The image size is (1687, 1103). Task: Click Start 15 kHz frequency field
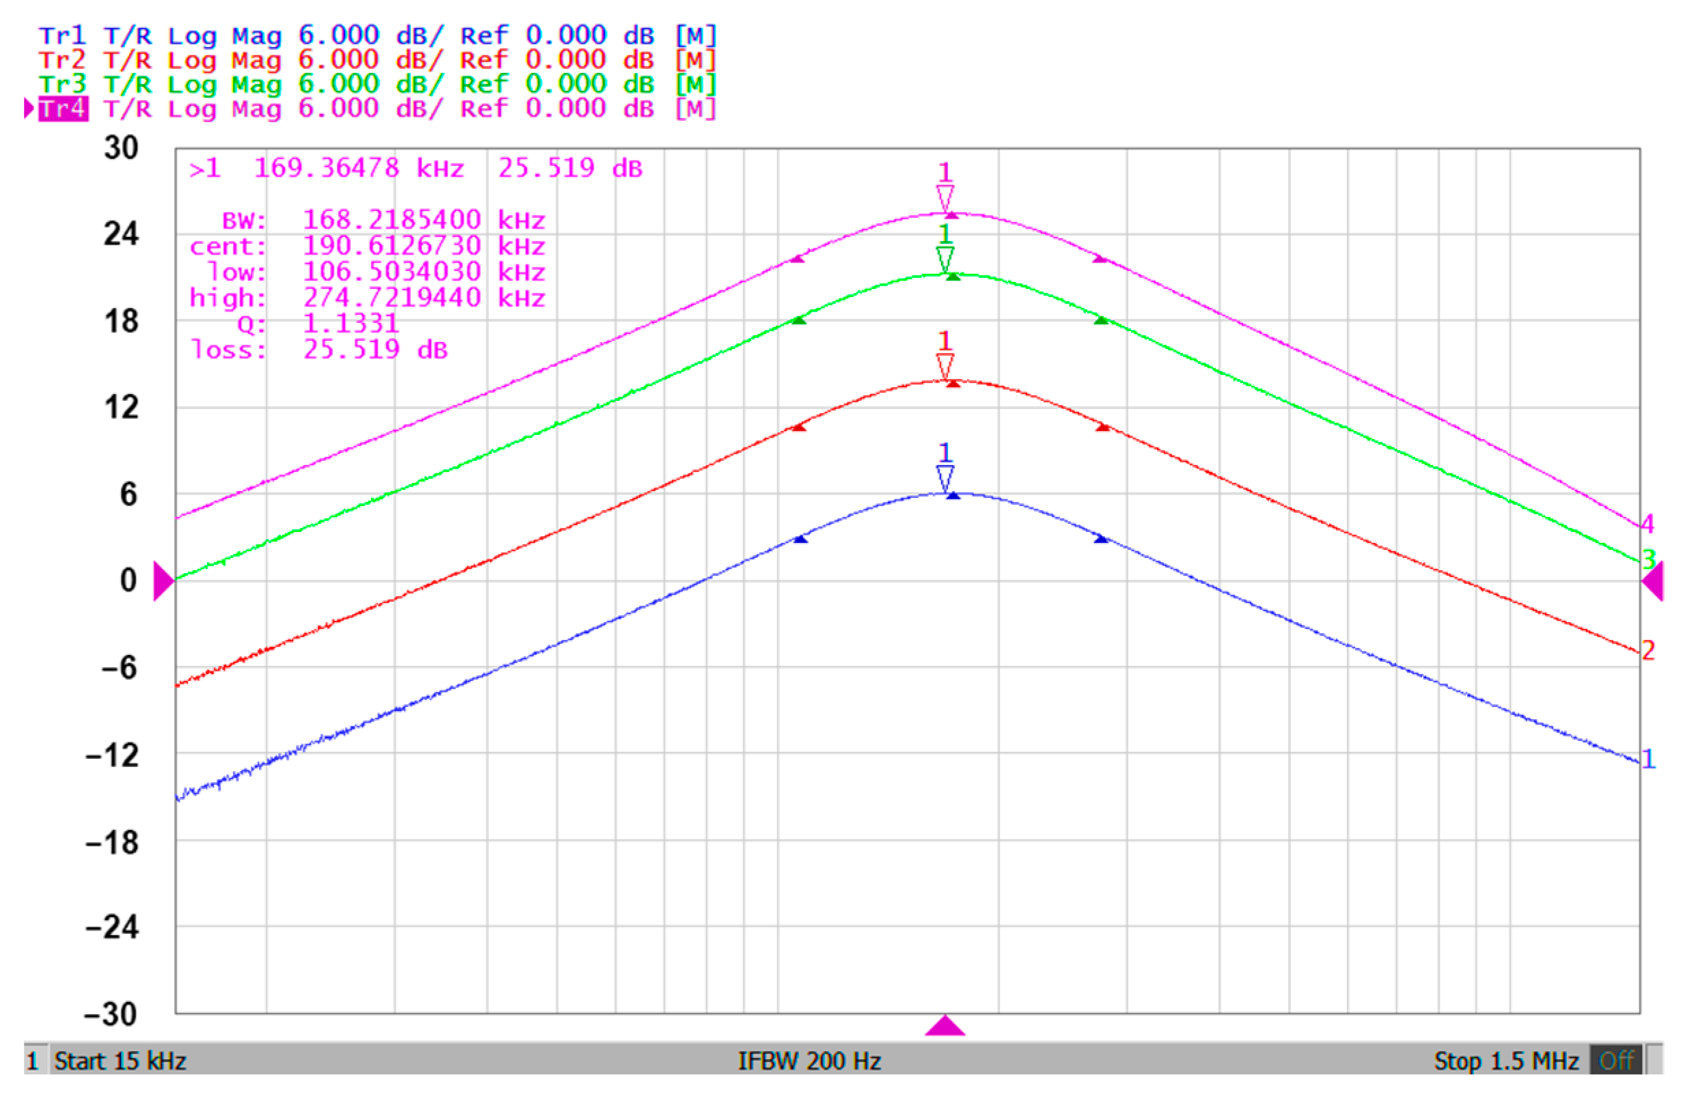tap(120, 1061)
